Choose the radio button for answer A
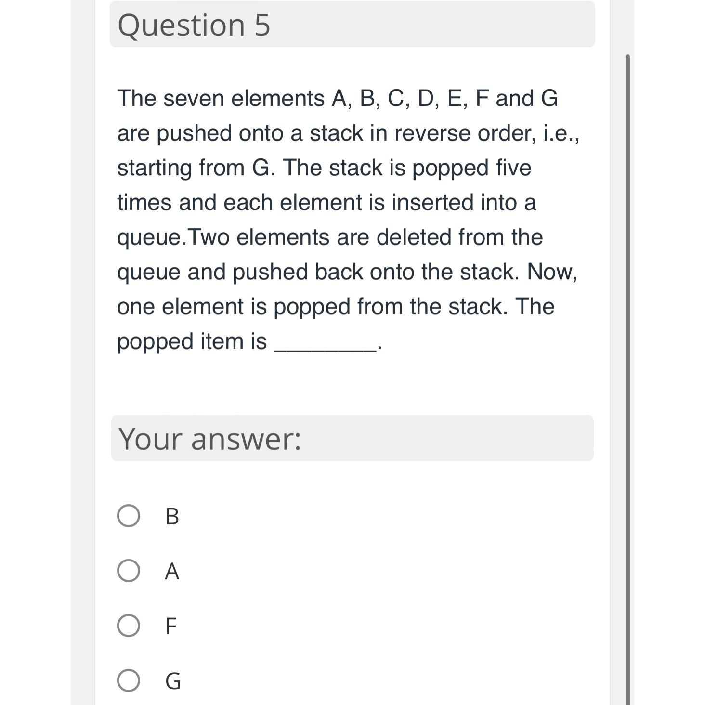The height and width of the screenshot is (705, 705). (129, 571)
